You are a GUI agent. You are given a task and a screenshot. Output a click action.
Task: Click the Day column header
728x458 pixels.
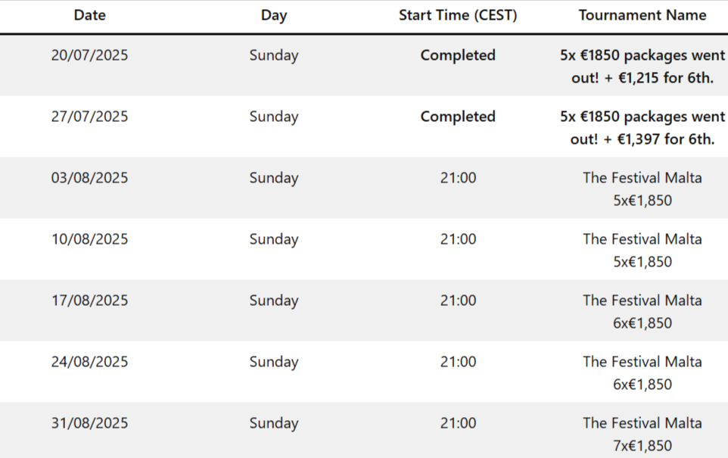click(x=273, y=15)
